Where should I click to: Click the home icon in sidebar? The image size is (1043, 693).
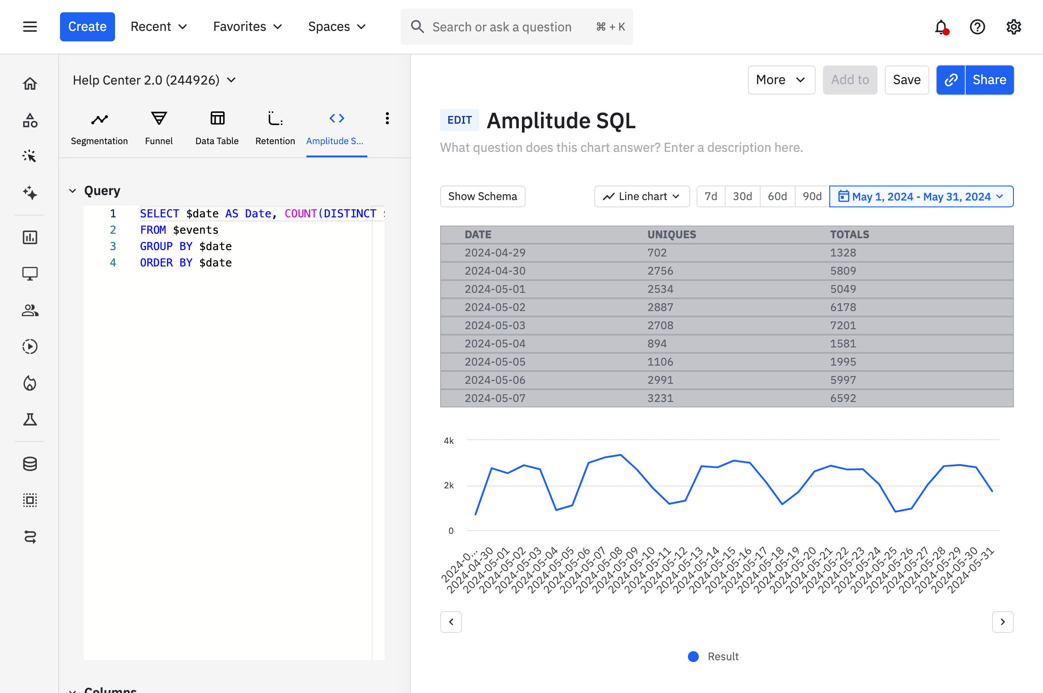[x=30, y=84]
